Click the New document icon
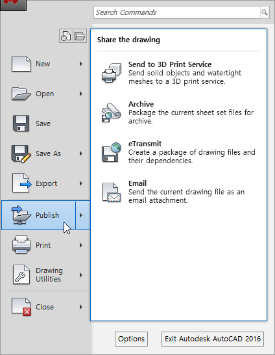 click(21, 64)
